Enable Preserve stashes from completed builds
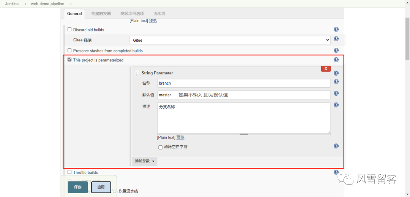 [69, 50]
